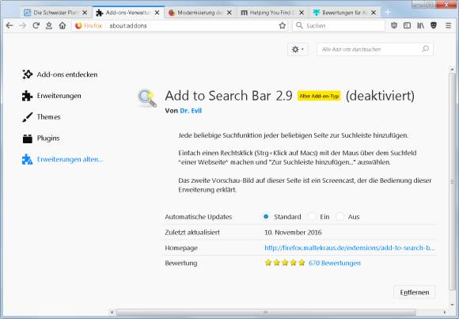The height and width of the screenshot is (319, 459).
Task: Click the 'Add to Search Bar 2.9' title
Action: point(229,96)
